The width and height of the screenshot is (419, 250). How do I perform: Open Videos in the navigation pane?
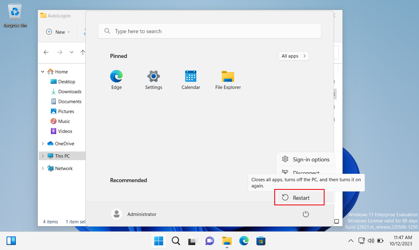61,131
